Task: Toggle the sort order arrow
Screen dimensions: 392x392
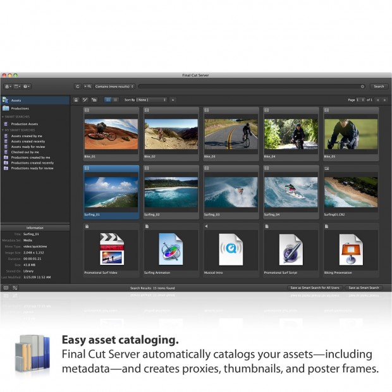Action: (x=173, y=100)
